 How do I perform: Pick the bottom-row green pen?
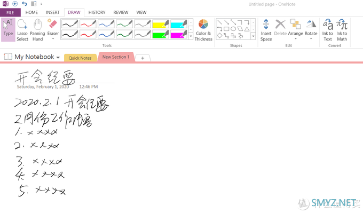(x=124, y=34)
